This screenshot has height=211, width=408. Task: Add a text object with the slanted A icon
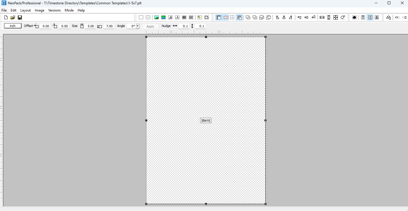(177, 18)
